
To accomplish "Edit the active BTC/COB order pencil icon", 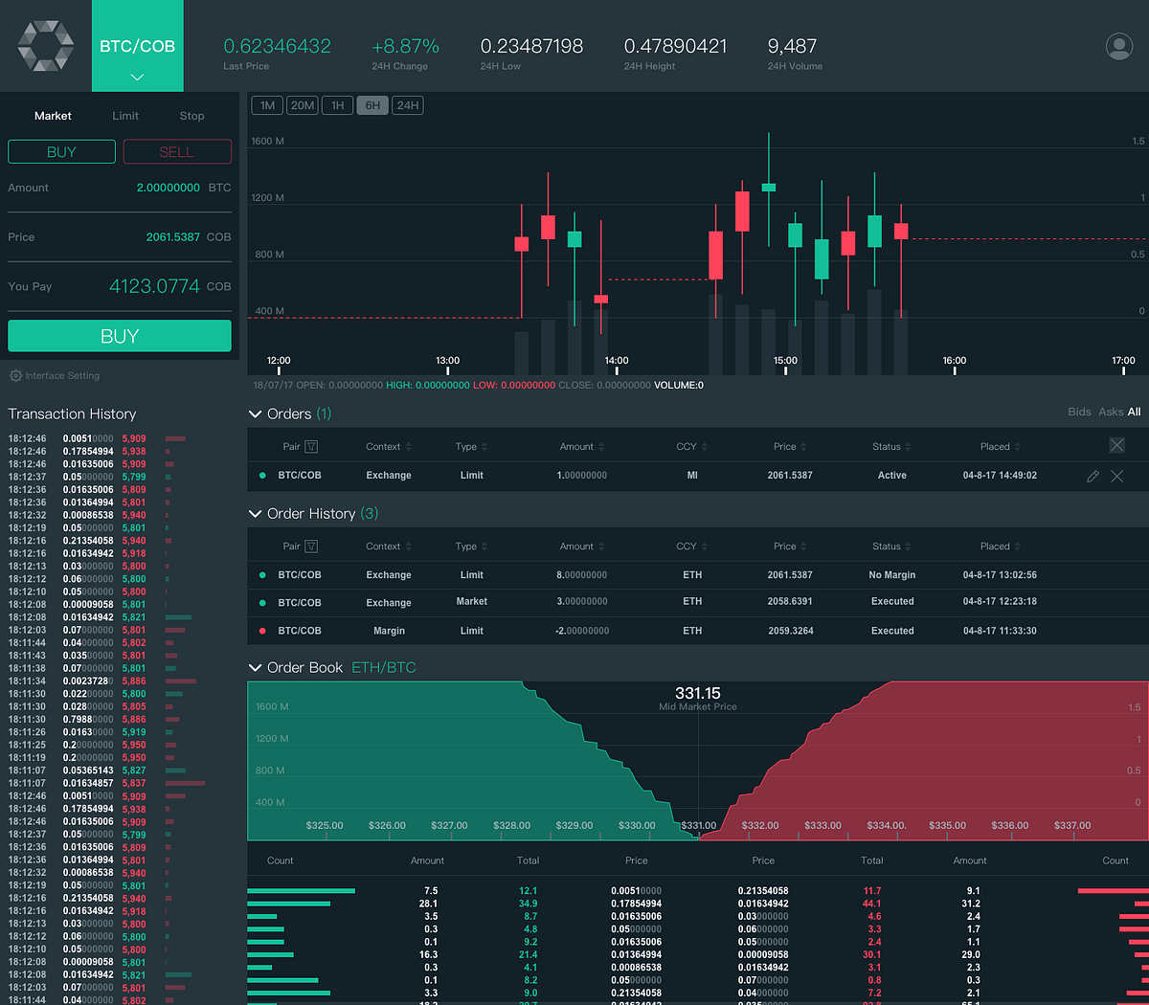I will click(1093, 476).
